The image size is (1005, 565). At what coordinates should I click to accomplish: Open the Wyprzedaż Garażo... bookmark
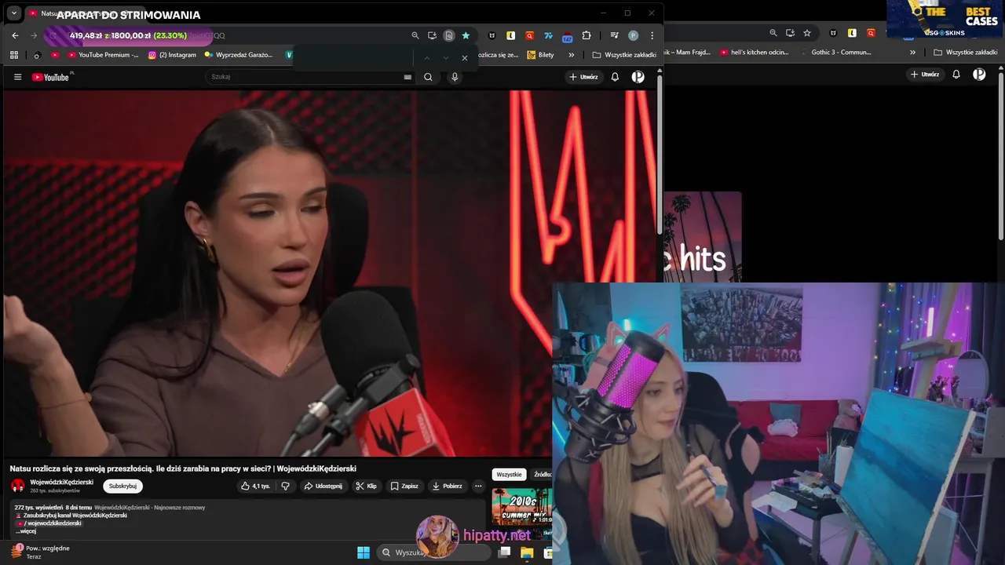(239, 55)
